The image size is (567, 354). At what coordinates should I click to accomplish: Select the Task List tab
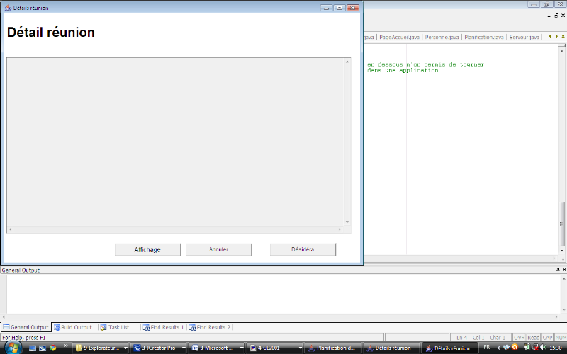115,327
